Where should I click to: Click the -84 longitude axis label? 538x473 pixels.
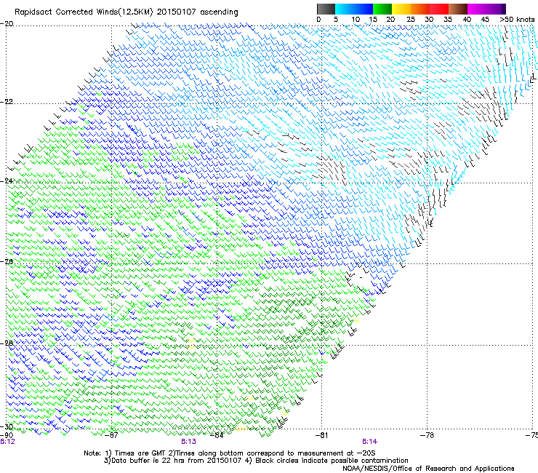pyautogui.click(x=217, y=435)
